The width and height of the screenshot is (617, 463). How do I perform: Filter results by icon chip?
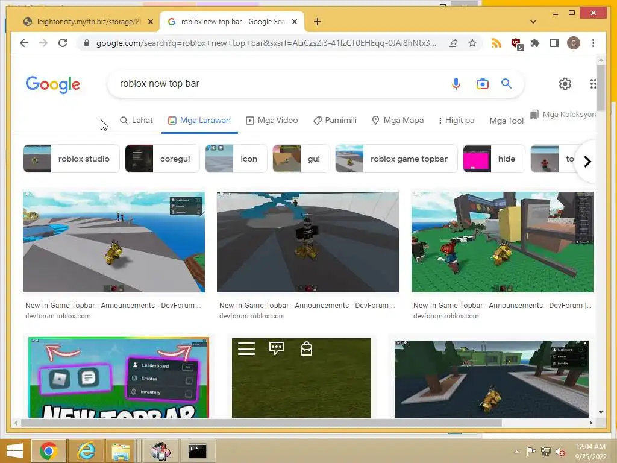point(236,159)
